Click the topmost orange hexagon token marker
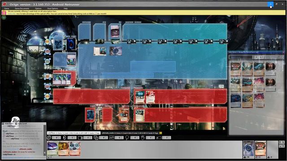The height and width of the screenshot is (161, 287). coord(48,42)
